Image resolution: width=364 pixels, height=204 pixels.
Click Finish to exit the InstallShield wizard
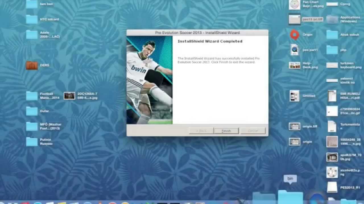226,131
